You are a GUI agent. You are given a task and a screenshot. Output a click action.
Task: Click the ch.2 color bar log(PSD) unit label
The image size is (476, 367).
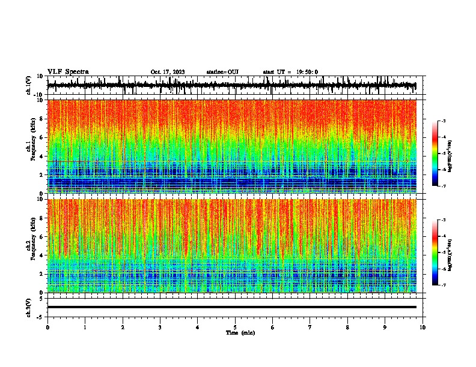(x=450, y=255)
